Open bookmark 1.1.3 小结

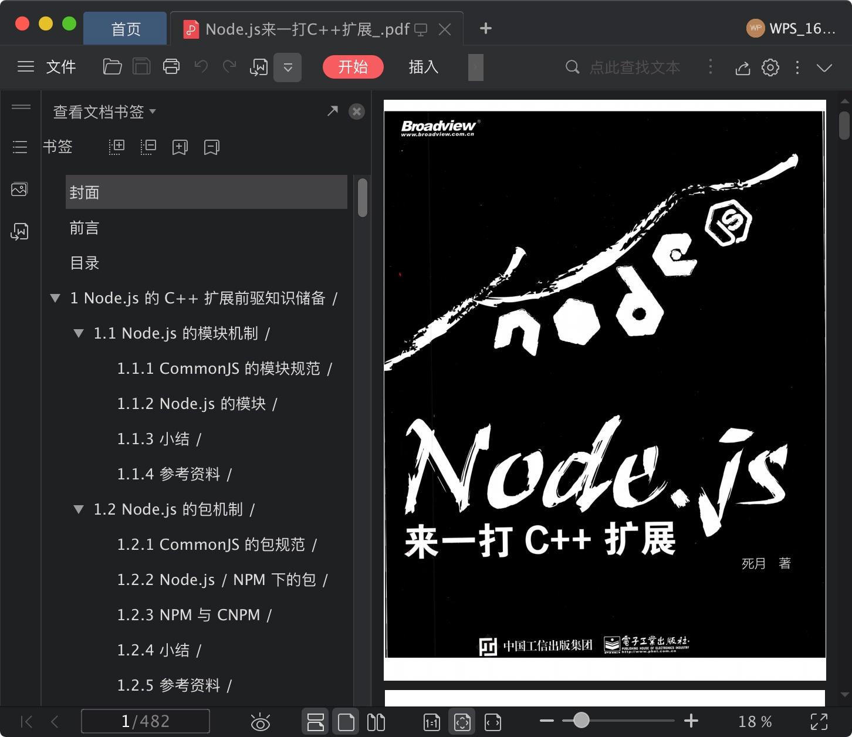pyautogui.click(x=159, y=439)
